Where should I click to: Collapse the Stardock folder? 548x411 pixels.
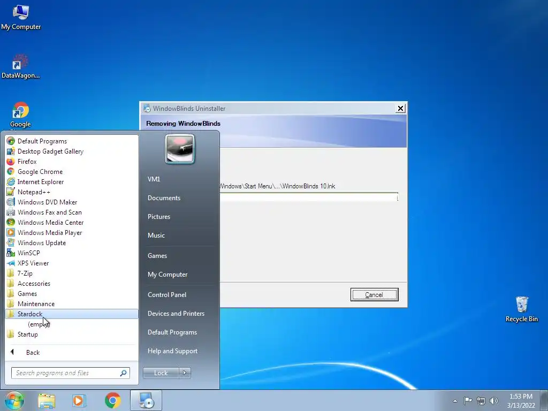click(72, 314)
